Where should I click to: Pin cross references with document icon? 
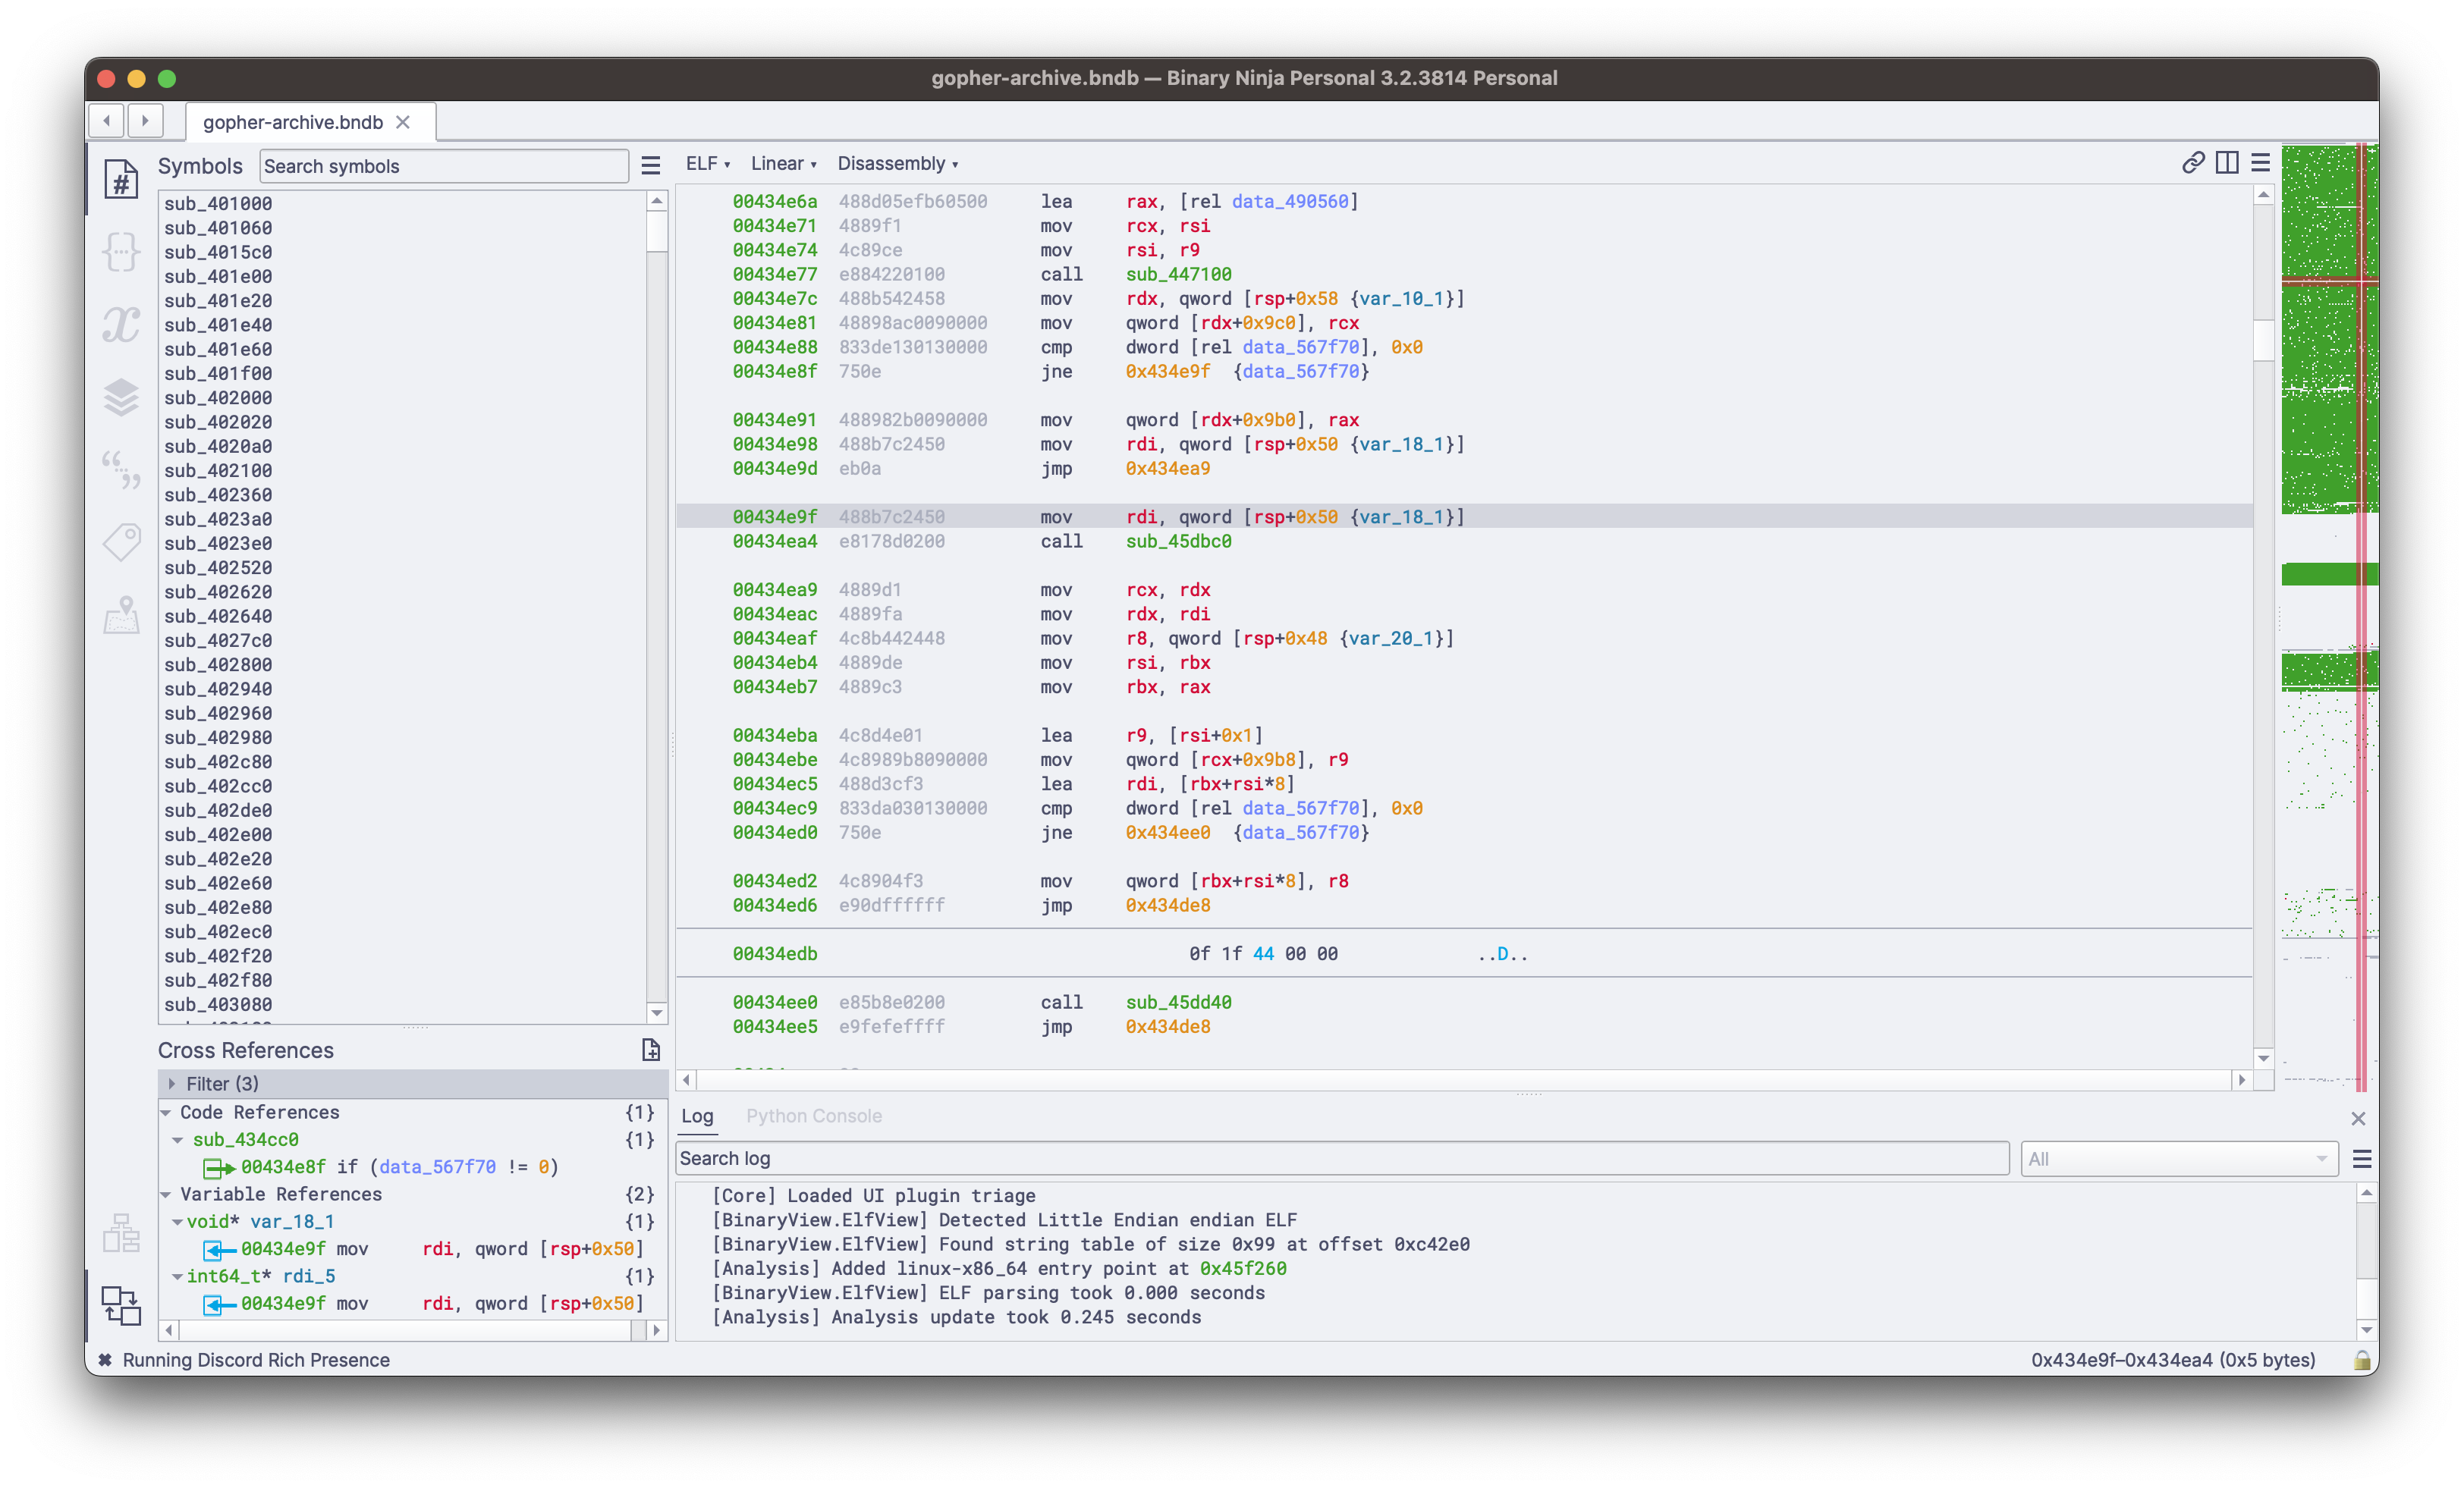[650, 1049]
